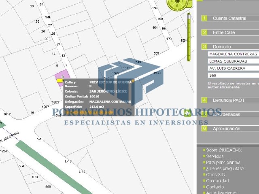
Task: Click parcel label 1173 on the map
Action: pos(127,68)
